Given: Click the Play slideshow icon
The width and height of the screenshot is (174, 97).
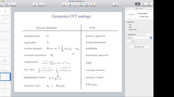Looking at the screenshot, I should coord(35,4).
